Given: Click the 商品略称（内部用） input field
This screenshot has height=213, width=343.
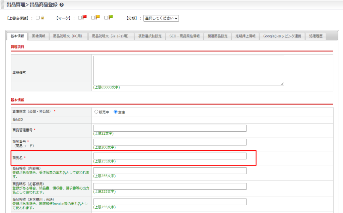Looking at the screenshot, I should (170, 171).
